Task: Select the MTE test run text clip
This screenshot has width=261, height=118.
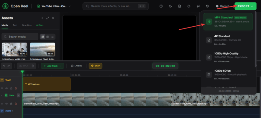Action: [x=47, y=84]
